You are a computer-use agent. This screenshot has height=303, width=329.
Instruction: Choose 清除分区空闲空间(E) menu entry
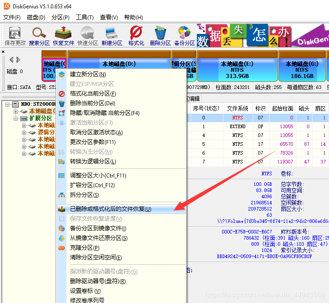[x=121, y=257]
